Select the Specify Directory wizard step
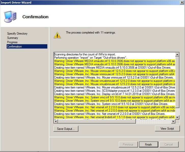 17,34
